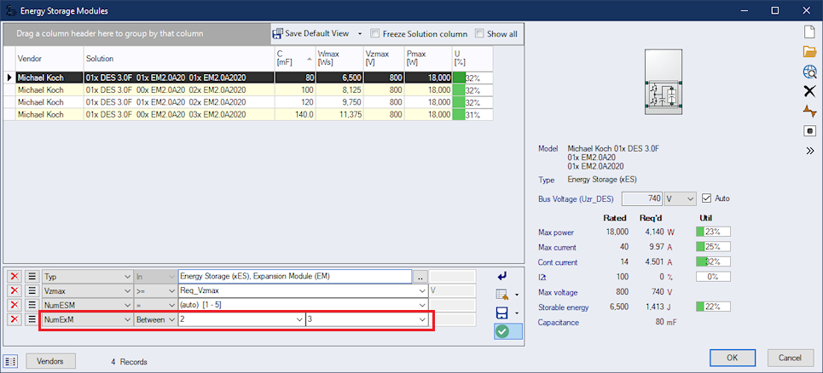This screenshot has width=823, height=373.
Task: Sort by the Wmax [Ws] column header
Action: [339, 58]
